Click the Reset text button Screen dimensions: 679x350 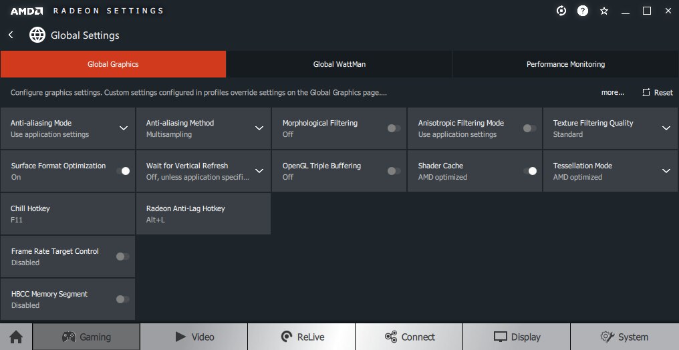tap(664, 92)
